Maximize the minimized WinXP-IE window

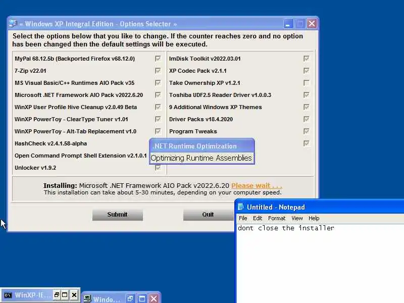pyautogui.click(x=65, y=295)
